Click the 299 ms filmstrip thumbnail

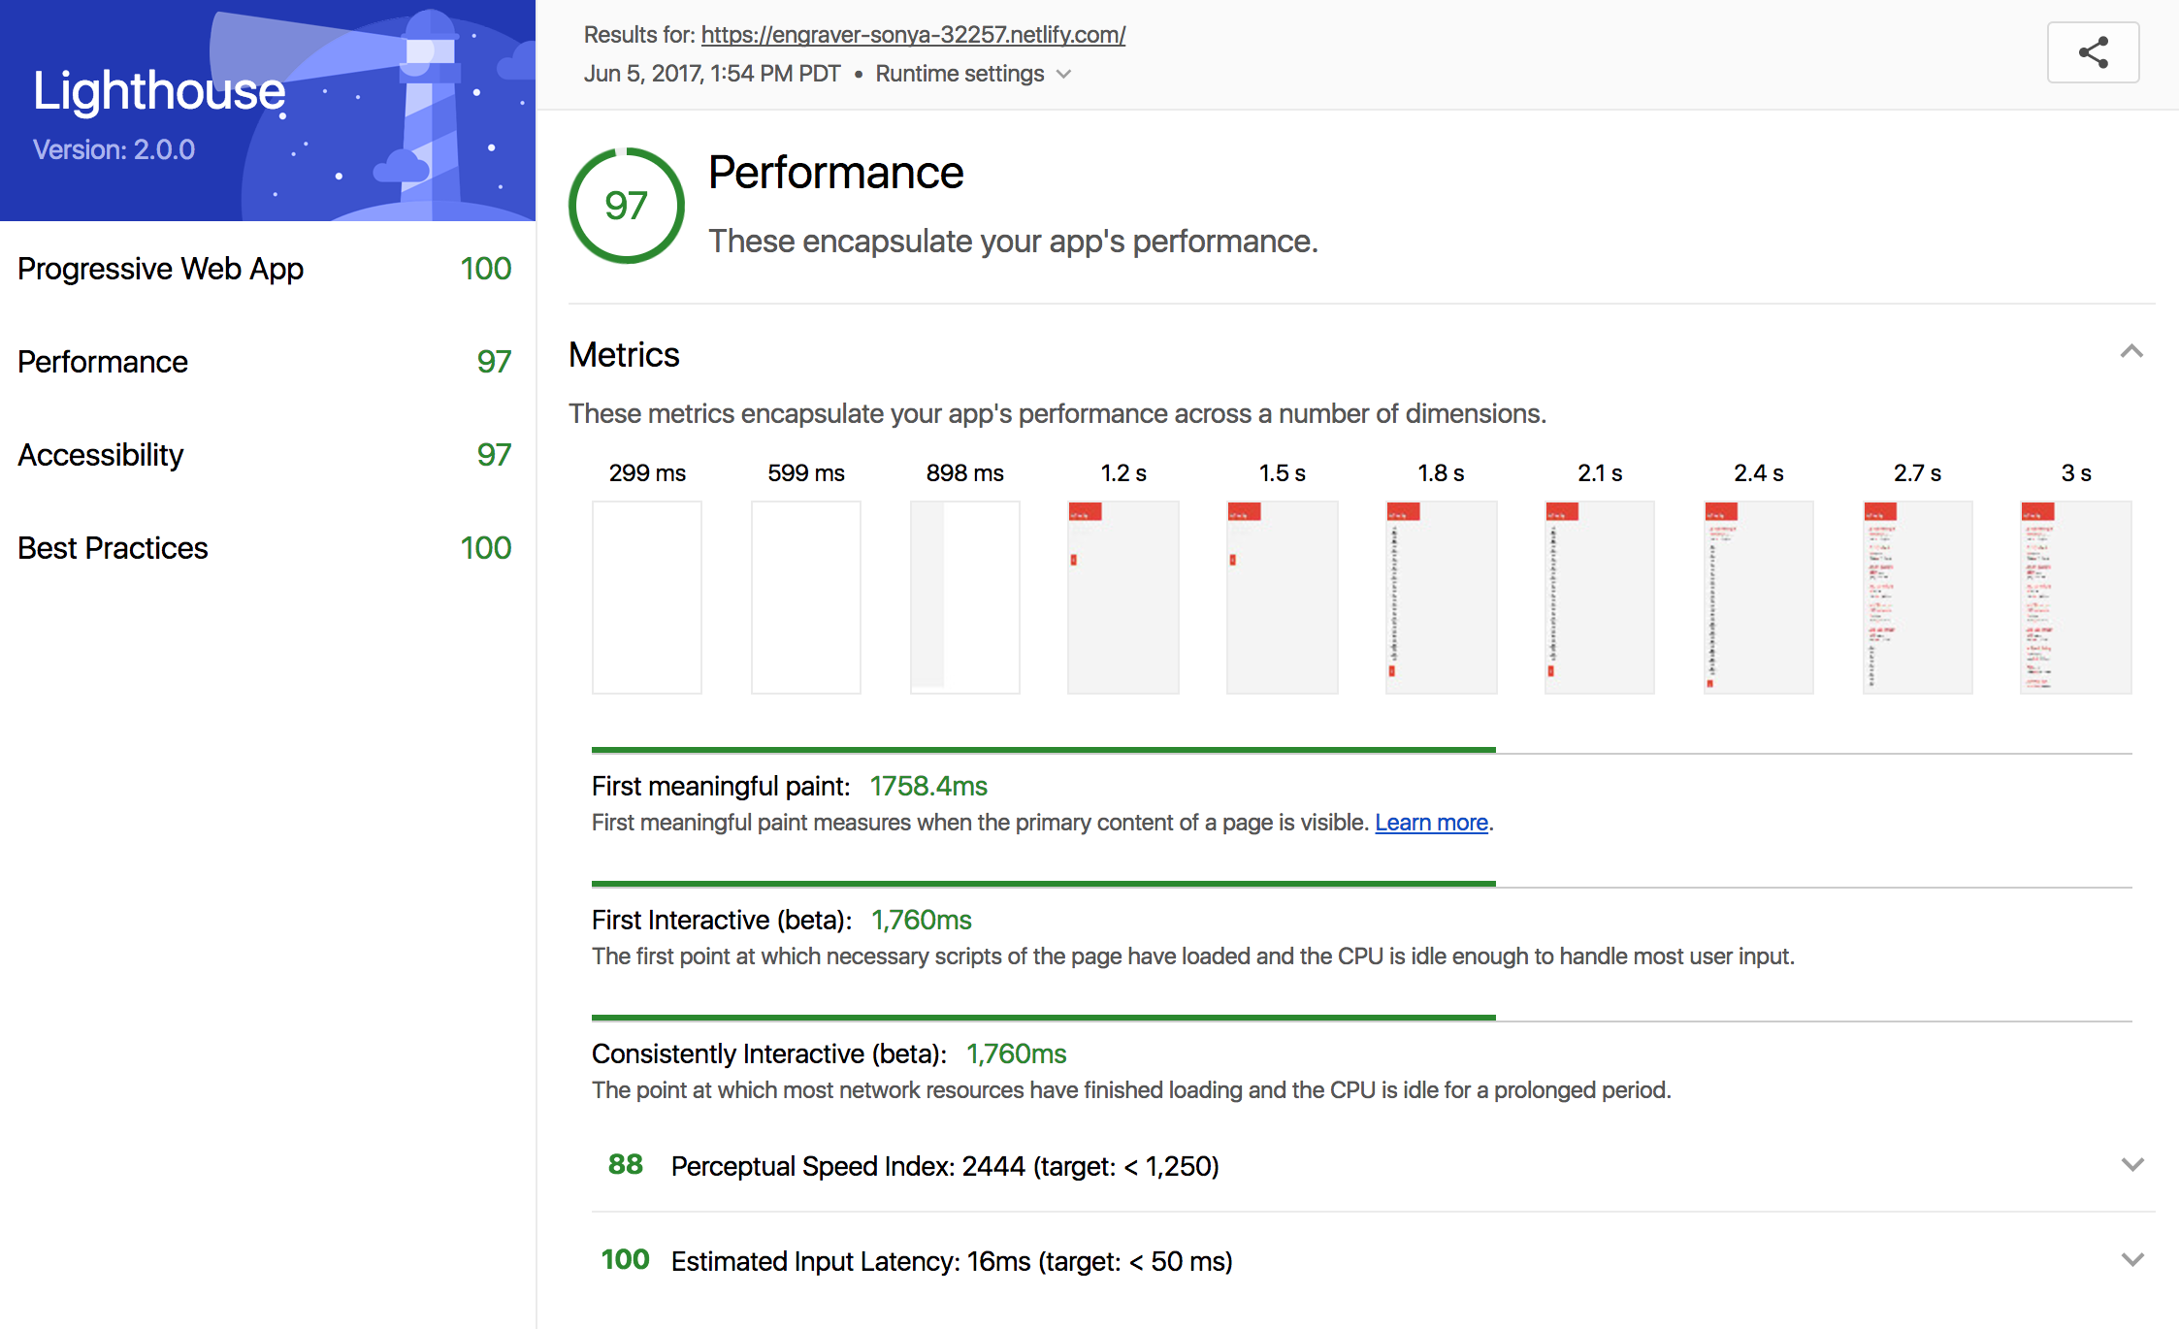tap(647, 597)
